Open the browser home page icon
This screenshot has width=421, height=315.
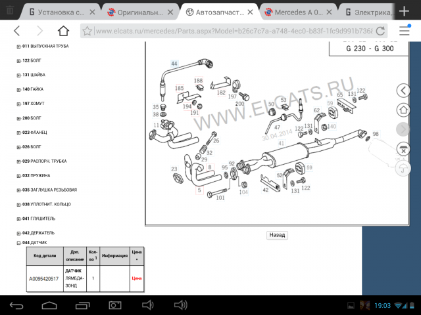(63, 31)
